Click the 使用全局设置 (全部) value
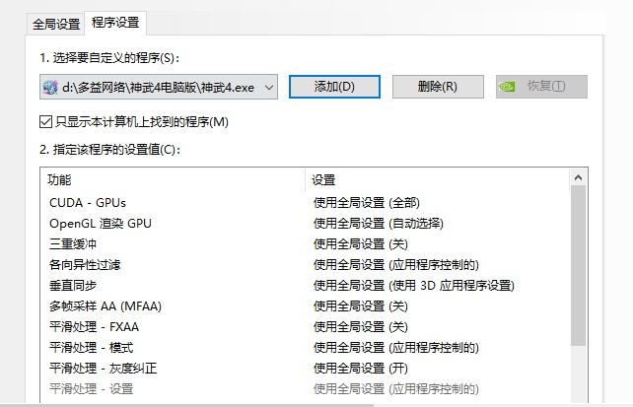The width and height of the screenshot is (633, 407). (x=367, y=202)
